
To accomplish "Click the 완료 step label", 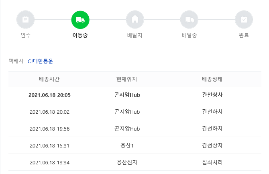I will coord(244,35).
